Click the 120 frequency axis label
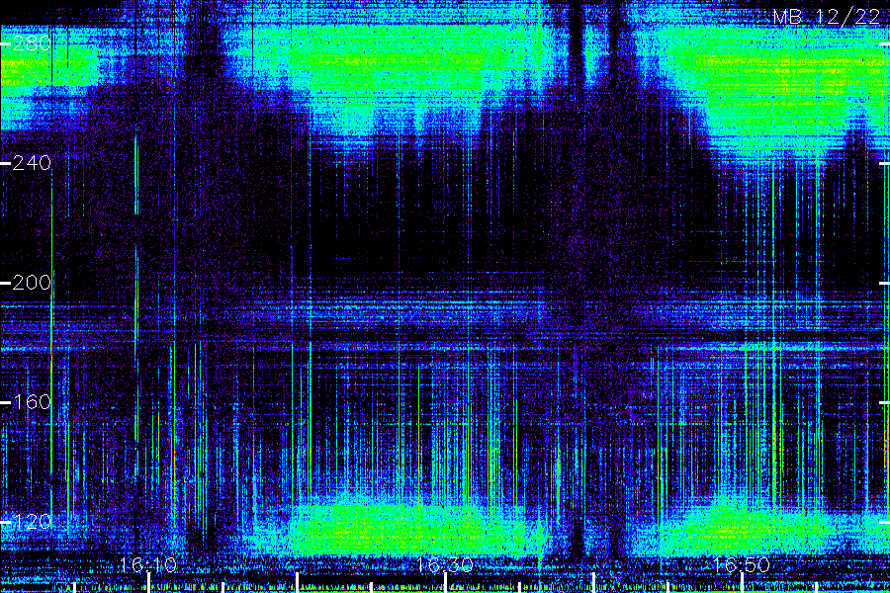The width and height of the screenshot is (890, 593). point(32,522)
